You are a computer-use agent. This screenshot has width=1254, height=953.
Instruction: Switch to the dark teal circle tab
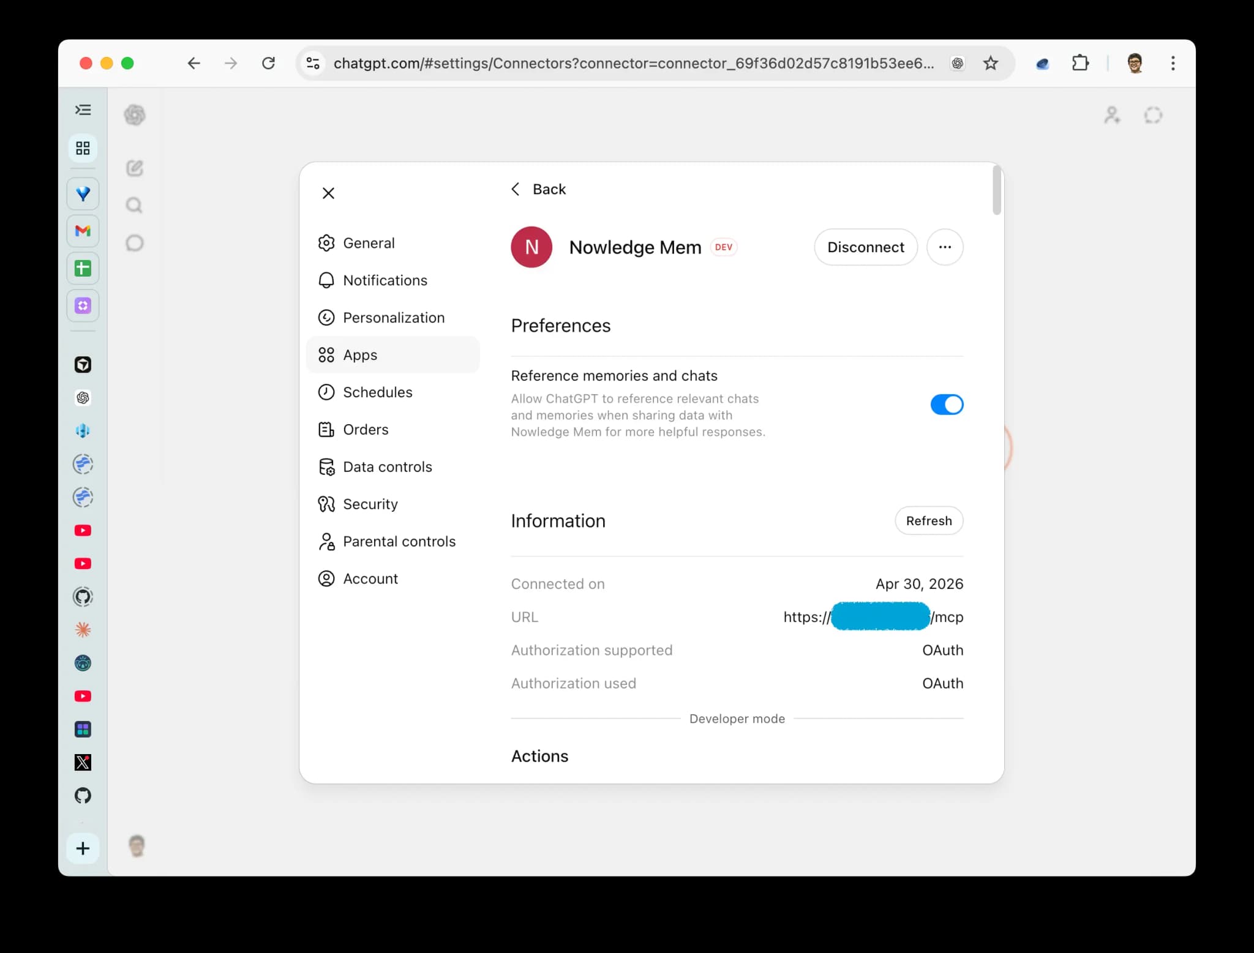83,663
